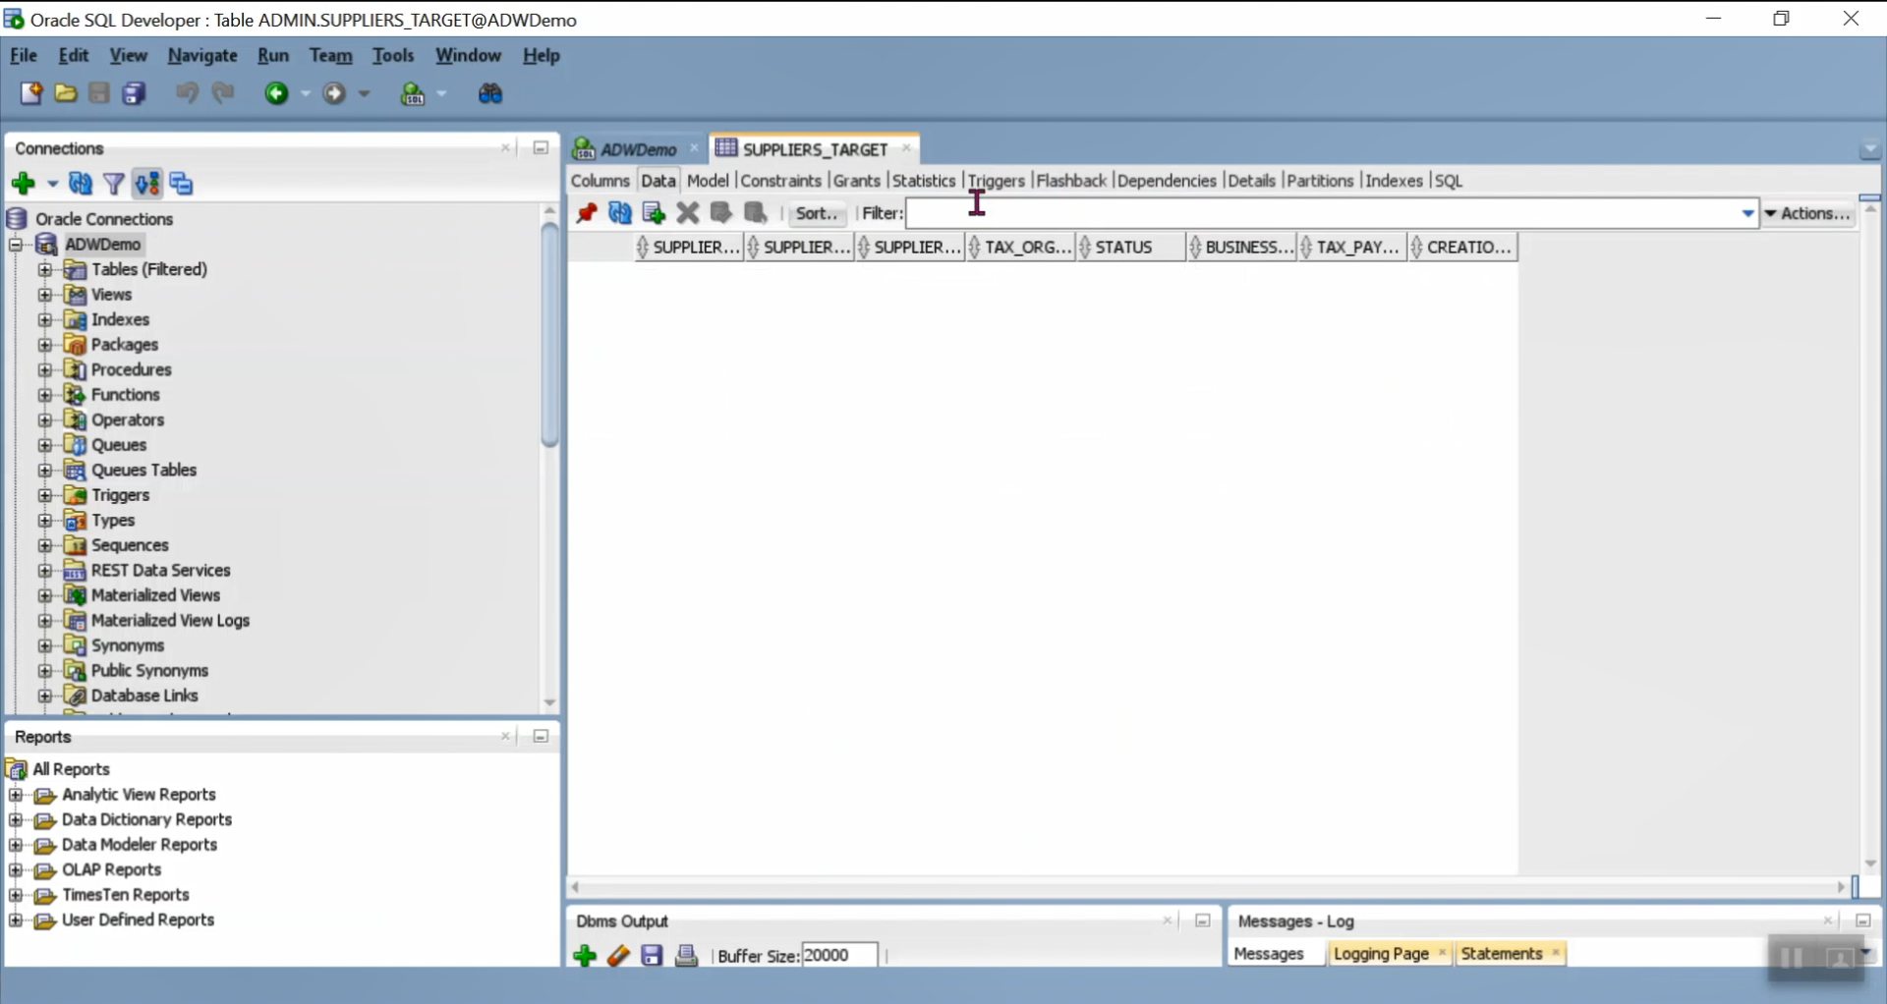This screenshot has width=1887, height=1004.
Task: Navigate back with the green arrow
Action: [x=276, y=93]
